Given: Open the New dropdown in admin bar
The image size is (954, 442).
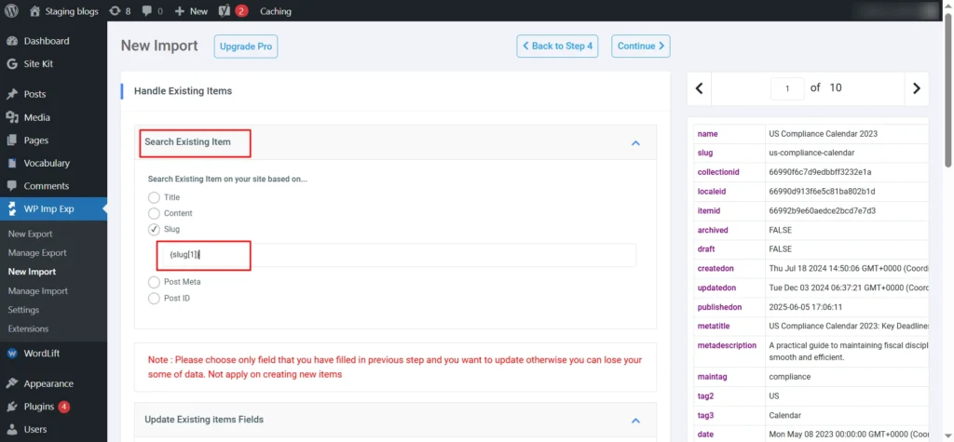Looking at the screenshot, I should (x=191, y=11).
